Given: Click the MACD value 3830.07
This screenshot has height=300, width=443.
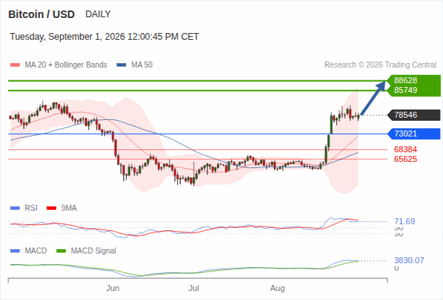Looking at the screenshot, I should pyautogui.click(x=409, y=260).
